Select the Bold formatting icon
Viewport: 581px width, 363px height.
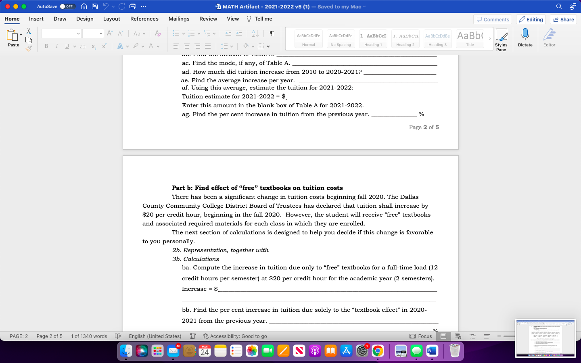click(x=46, y=46)
